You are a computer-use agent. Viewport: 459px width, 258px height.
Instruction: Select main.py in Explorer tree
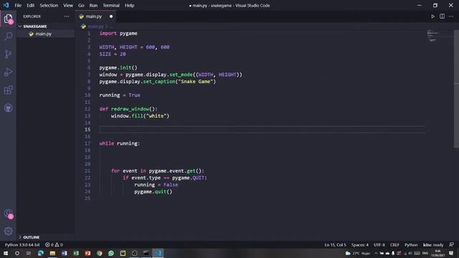44,34
